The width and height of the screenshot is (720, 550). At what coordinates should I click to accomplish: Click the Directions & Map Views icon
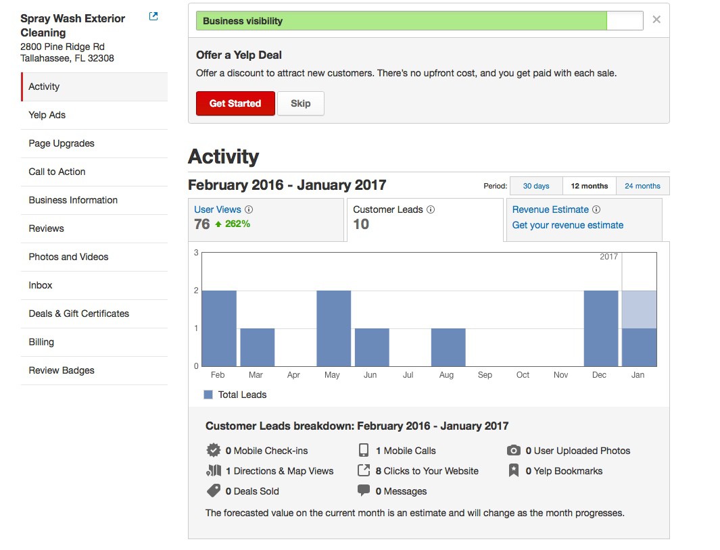214,470
